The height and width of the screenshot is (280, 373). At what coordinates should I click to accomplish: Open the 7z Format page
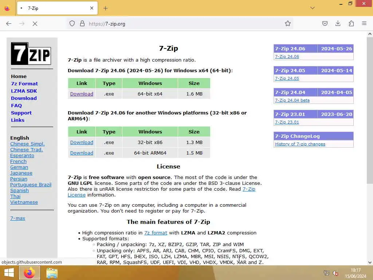pos(24,84)
